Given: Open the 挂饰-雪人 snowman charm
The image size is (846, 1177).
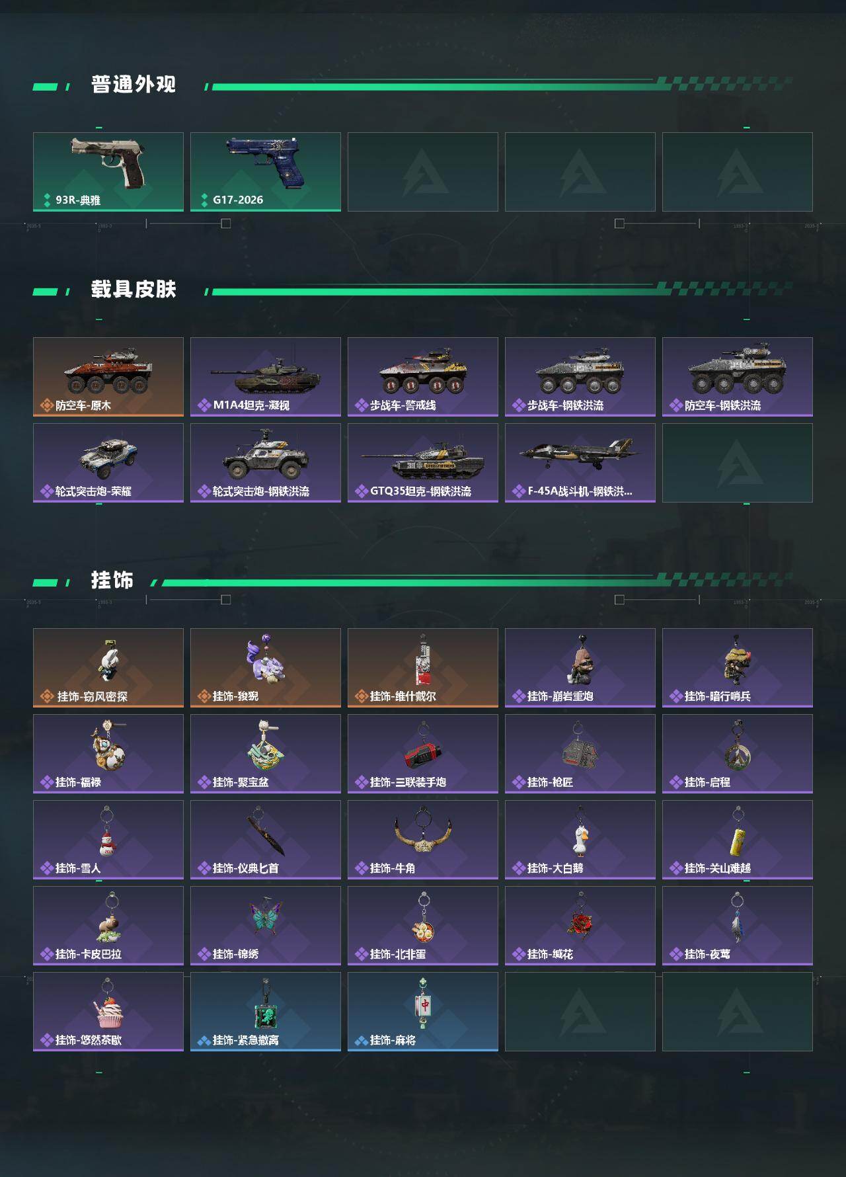Looking at the screenshot, I should pos(108,840).
